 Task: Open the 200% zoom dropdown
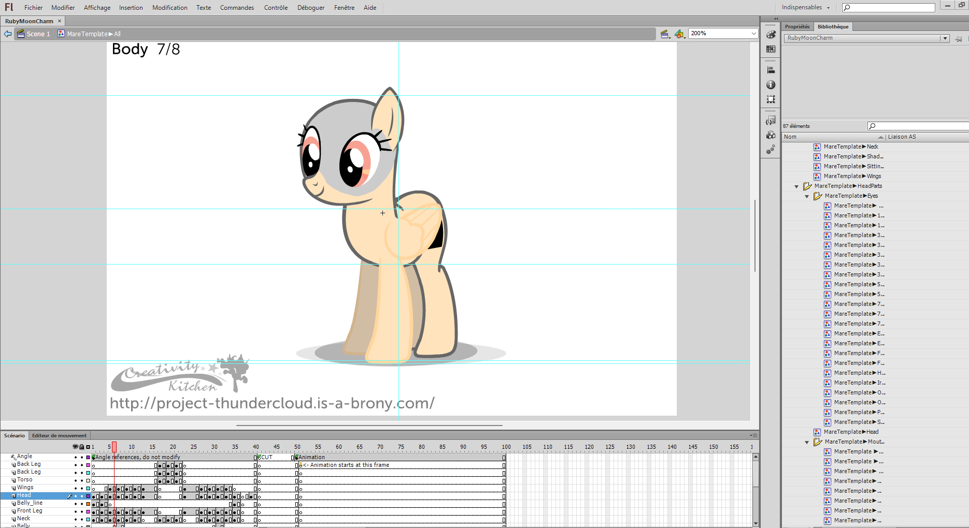[753, 34]
